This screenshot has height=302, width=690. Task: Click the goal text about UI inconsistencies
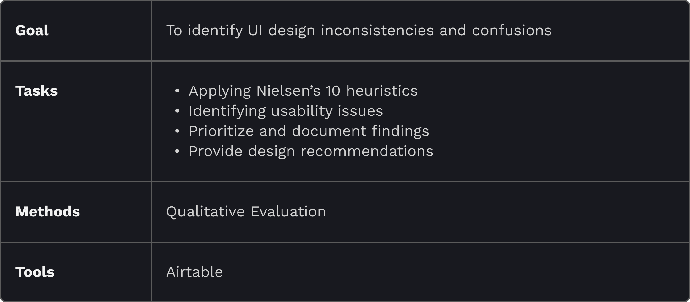pos(359,31)
